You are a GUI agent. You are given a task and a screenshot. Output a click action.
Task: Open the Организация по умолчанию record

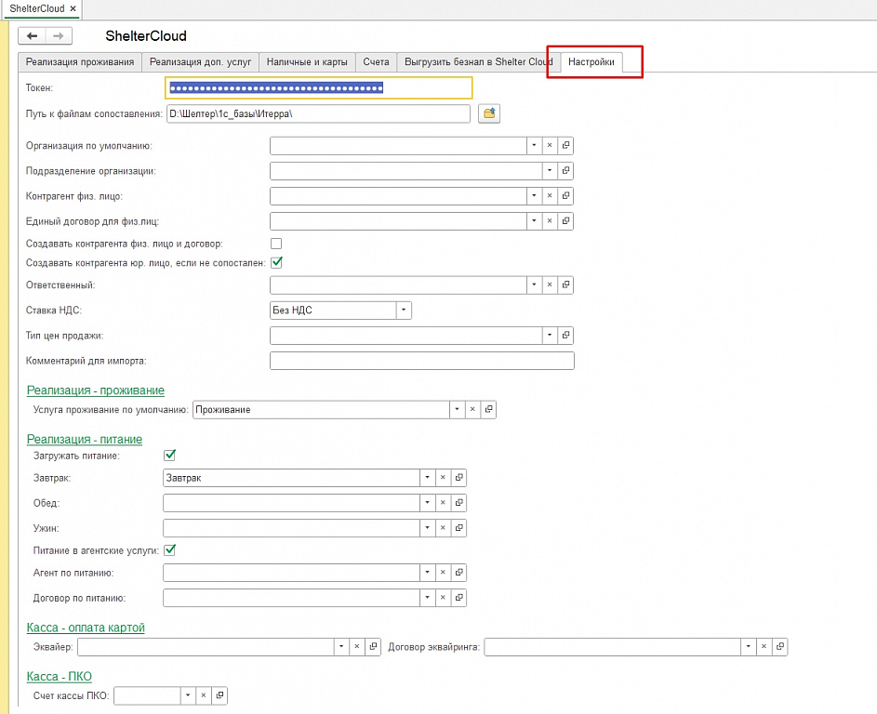pyautogui.click(x=565, y=145)
